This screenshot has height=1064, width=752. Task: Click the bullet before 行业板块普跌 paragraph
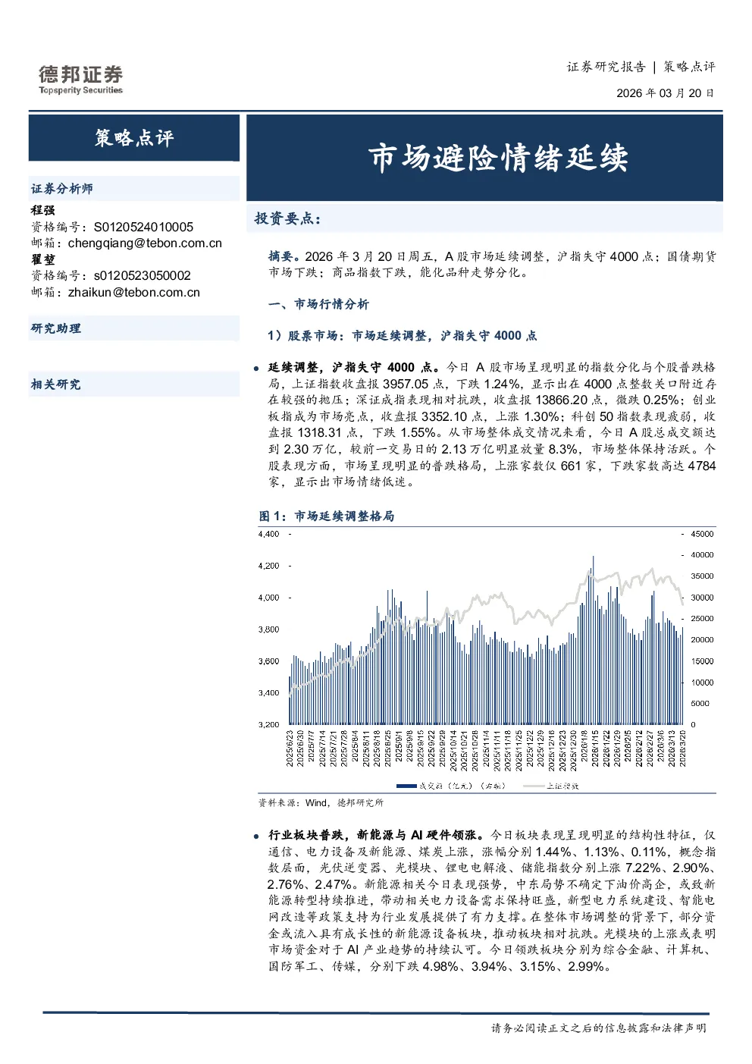click(x=256, y=836)
